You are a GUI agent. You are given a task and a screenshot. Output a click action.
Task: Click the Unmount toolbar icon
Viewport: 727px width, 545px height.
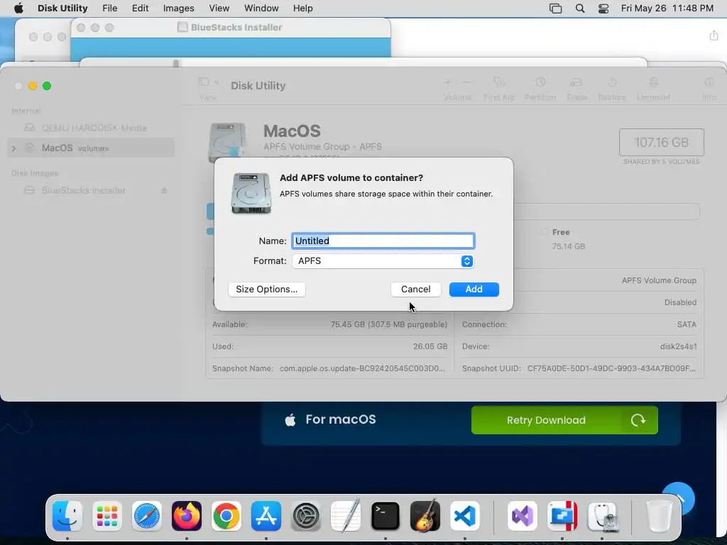(x=653, y=82)
